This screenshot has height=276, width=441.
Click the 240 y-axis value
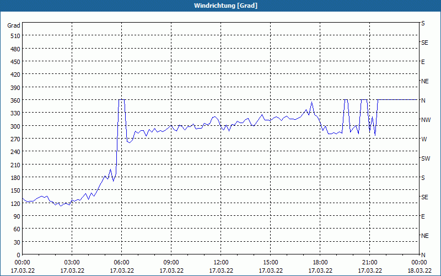[x=15, y=152]
